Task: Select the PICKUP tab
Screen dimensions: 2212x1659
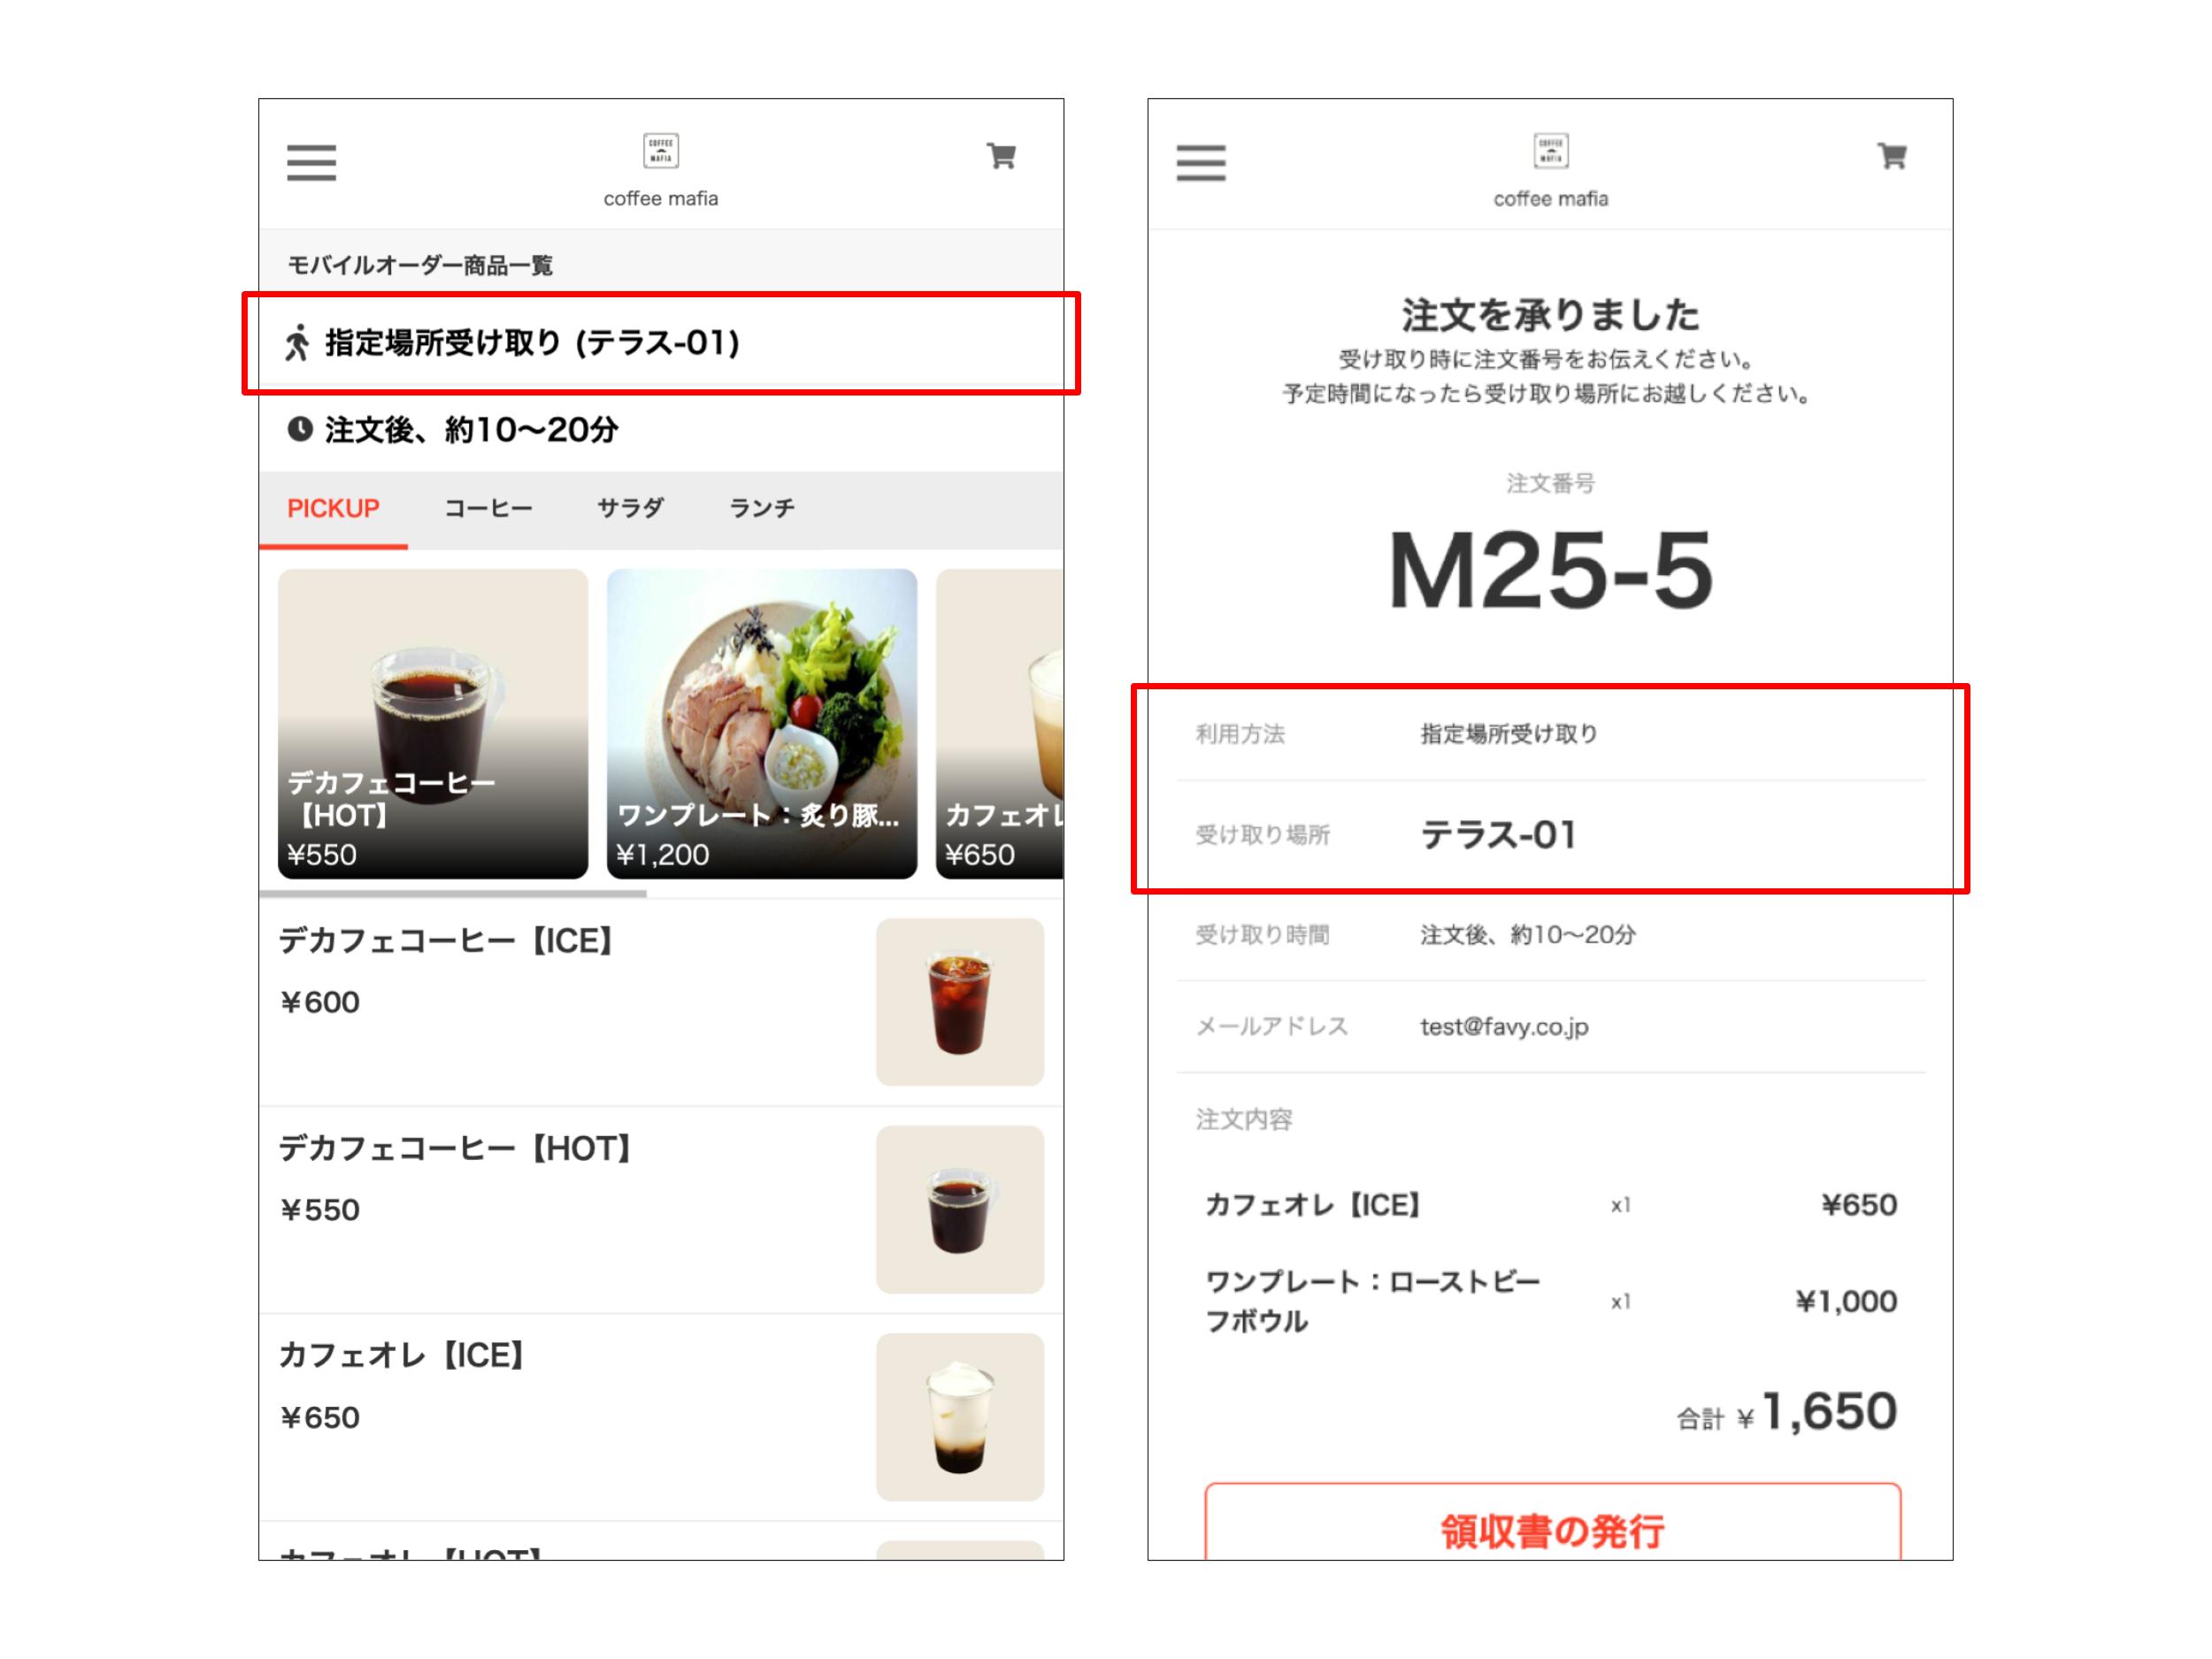Action: [x=333, y=509]
